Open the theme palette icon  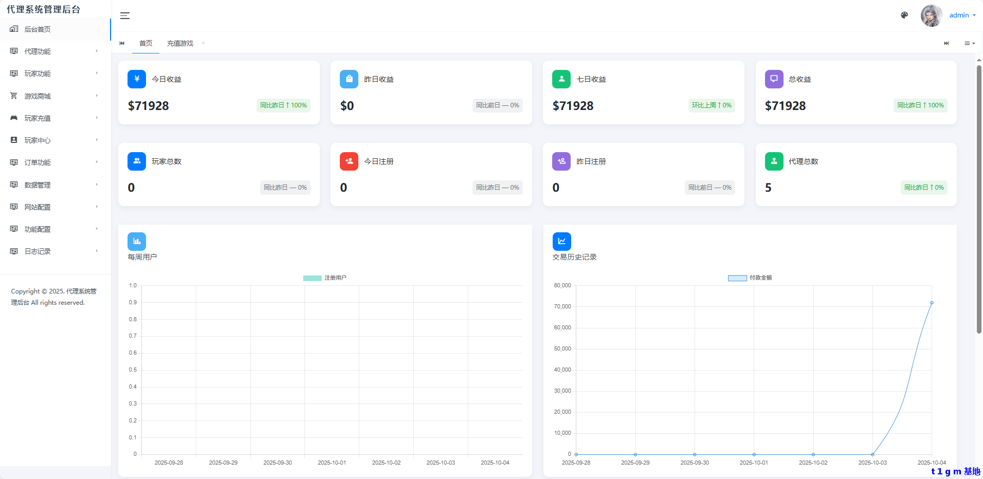(904, 15)
